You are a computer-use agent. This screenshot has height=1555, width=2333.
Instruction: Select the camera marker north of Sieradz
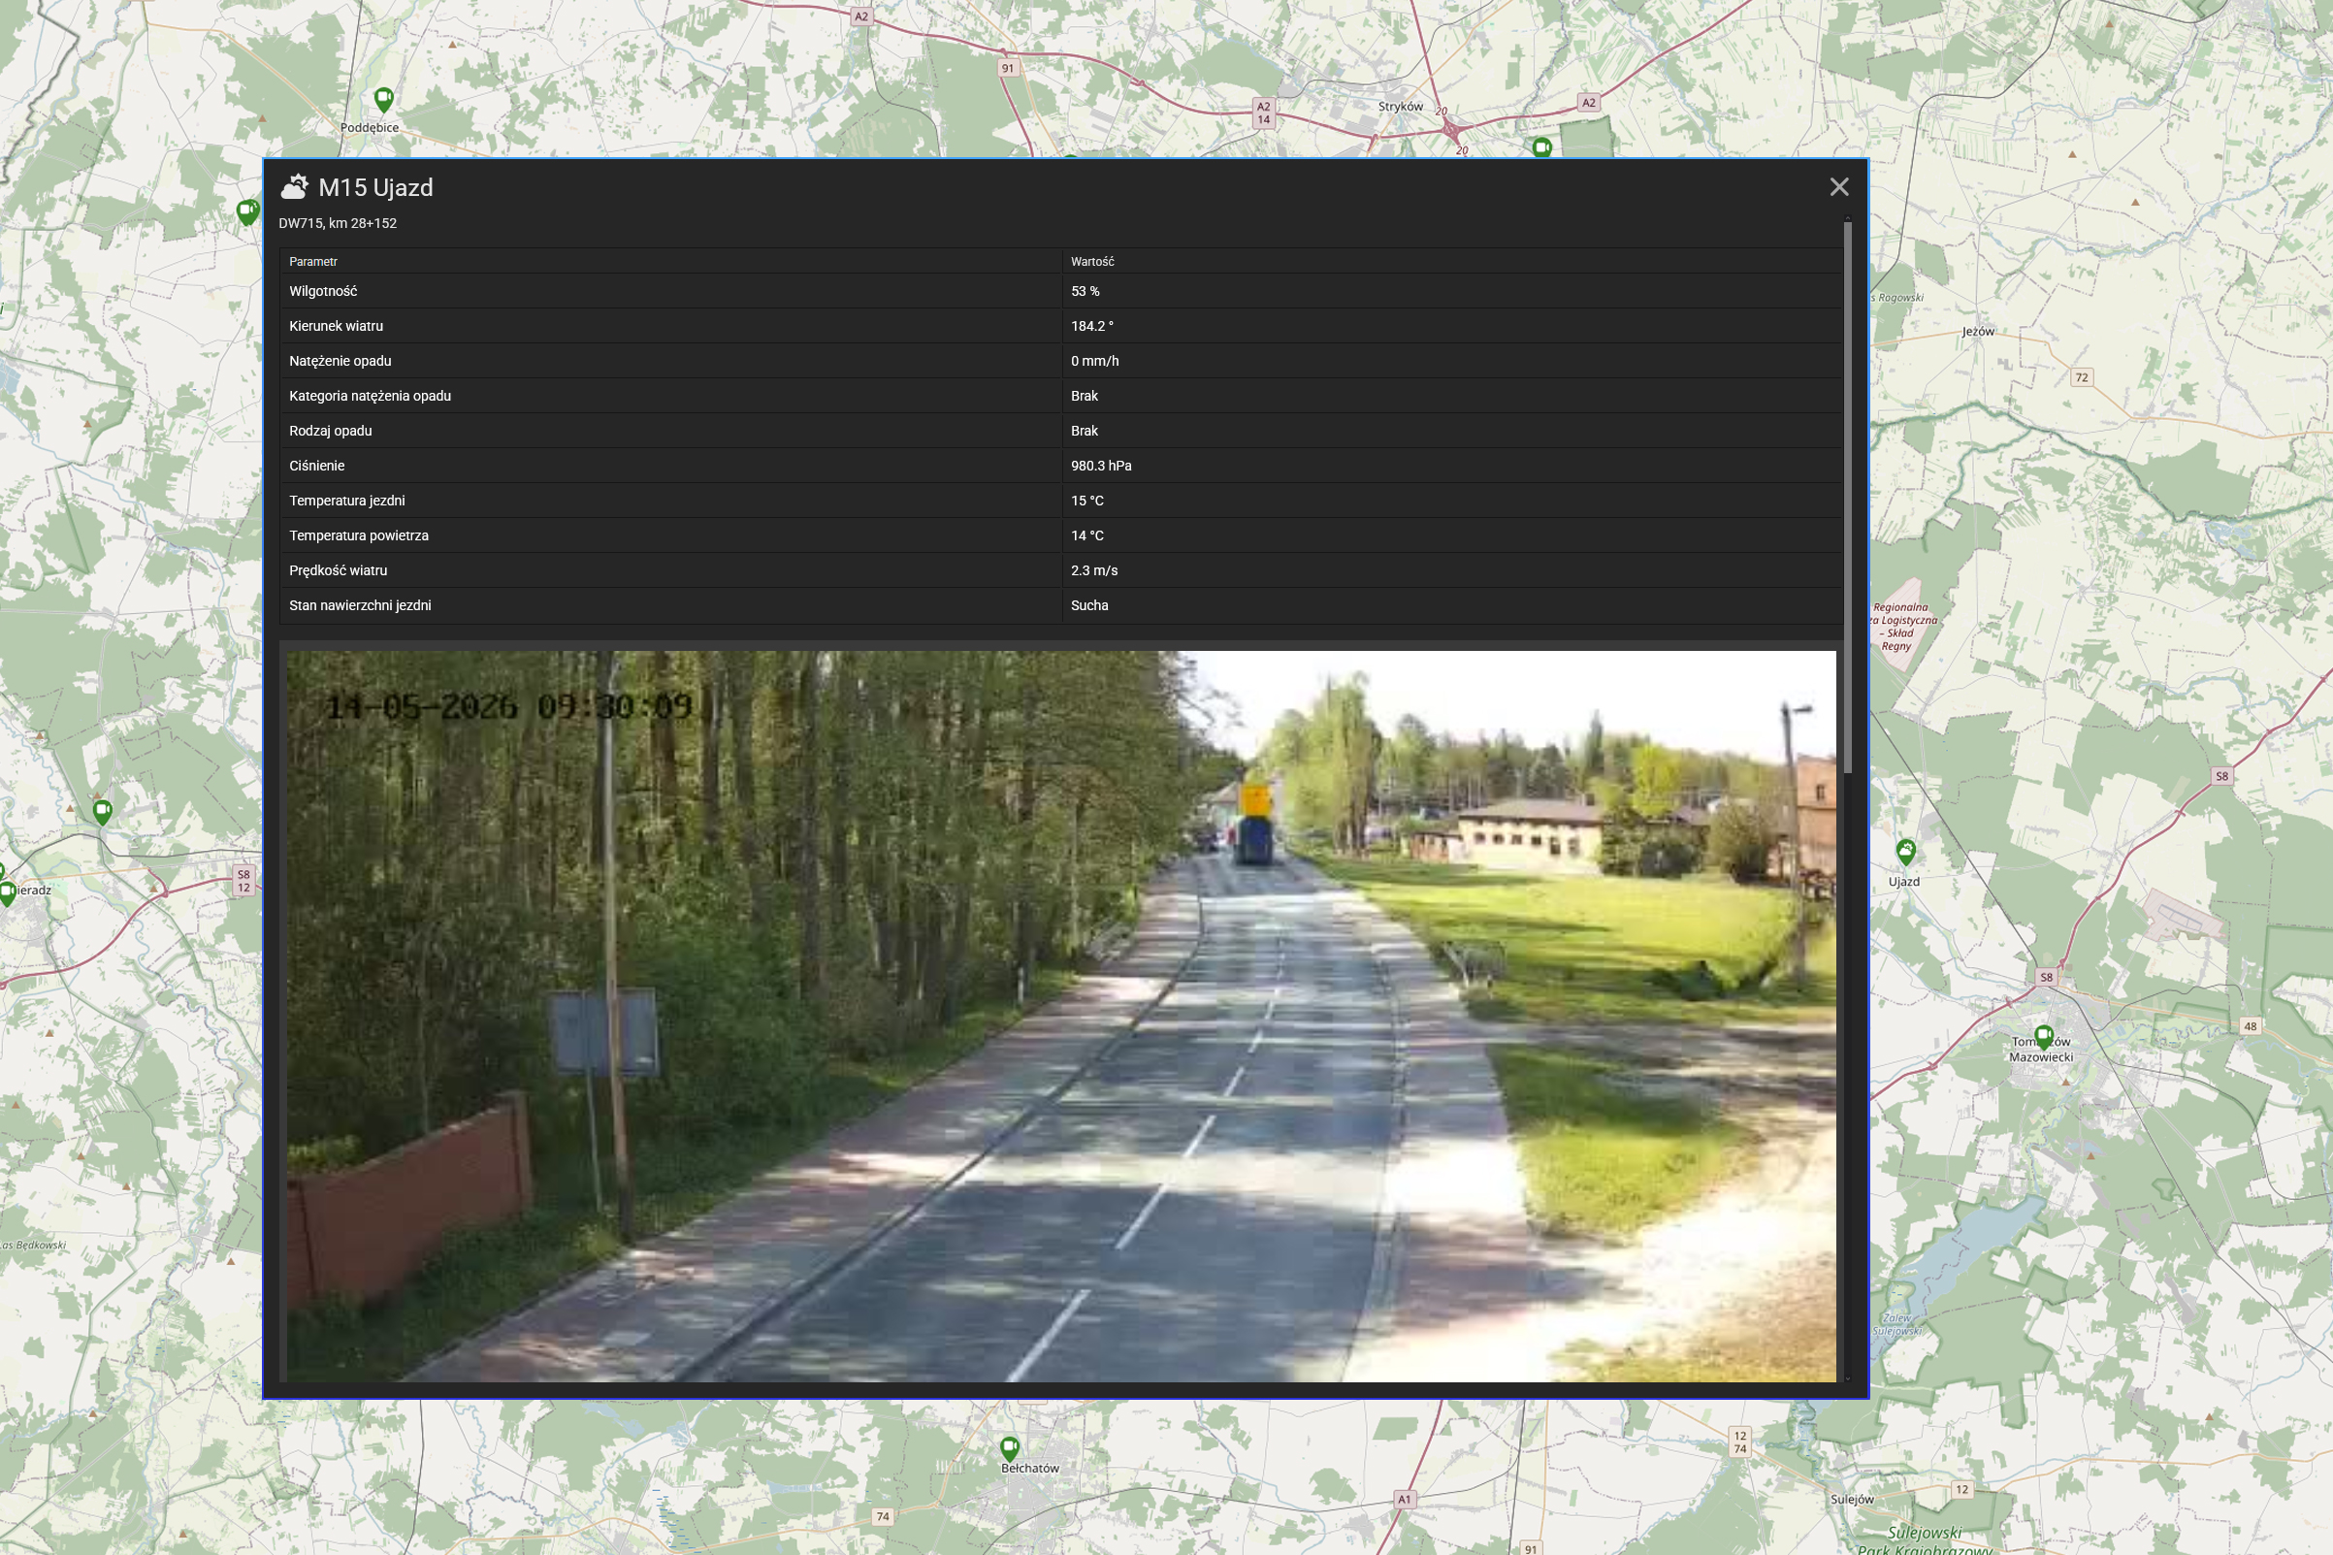pyautogui.click(x=102, y=812)
